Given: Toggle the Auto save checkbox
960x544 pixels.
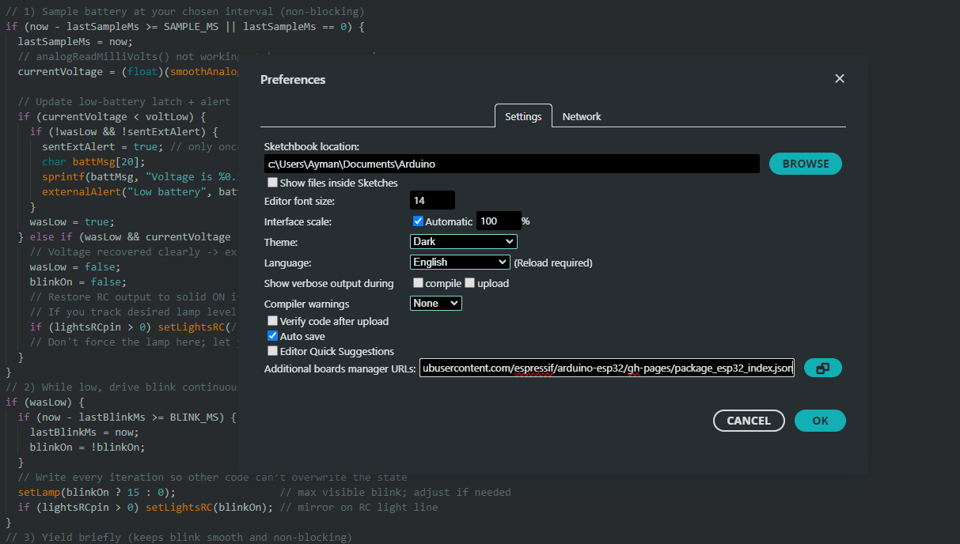Looking at the screenshot, I should [272, 336].
